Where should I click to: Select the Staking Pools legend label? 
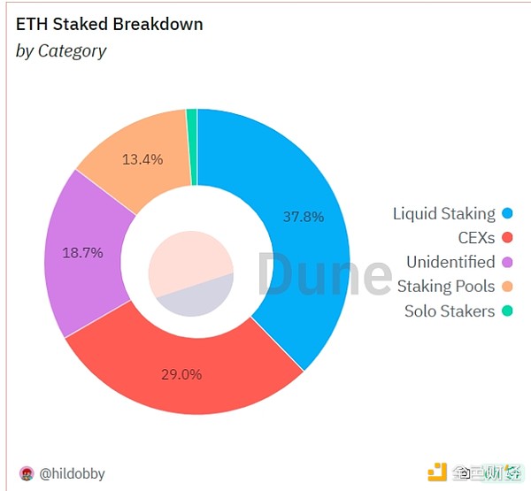(x=445, y=287)
